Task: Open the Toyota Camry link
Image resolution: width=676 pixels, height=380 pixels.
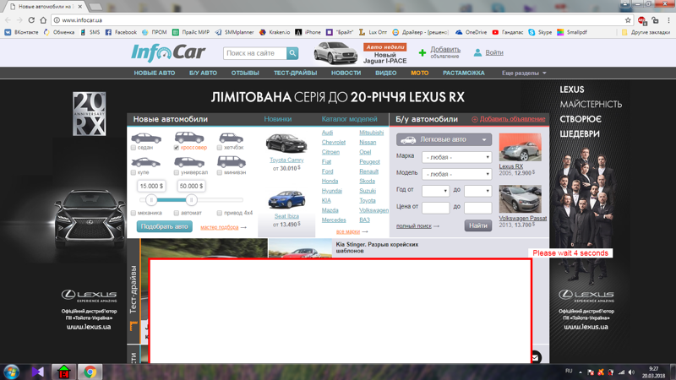Action: [x=286, y=160]
